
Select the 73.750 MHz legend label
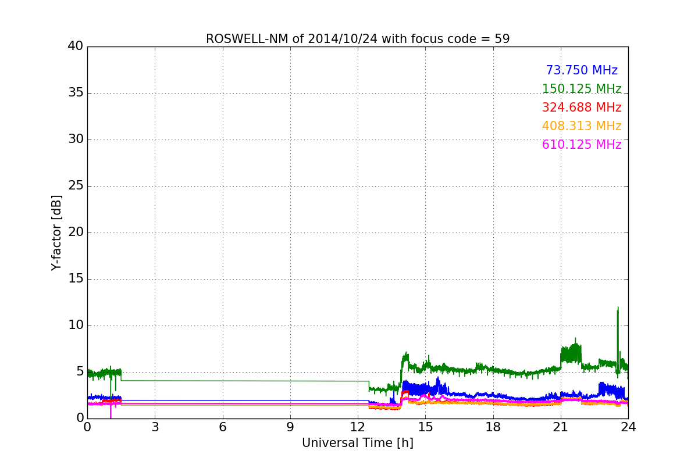[582, 70]
